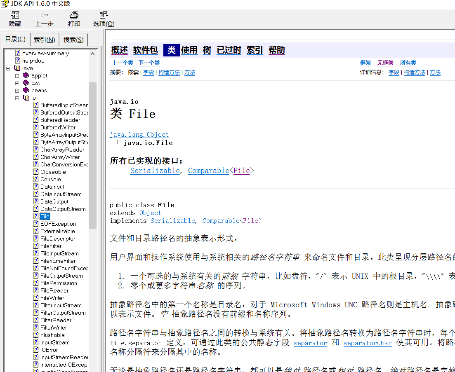Click the 框架 link
Viewport: 455px width, 372px height.
[365, 63]
